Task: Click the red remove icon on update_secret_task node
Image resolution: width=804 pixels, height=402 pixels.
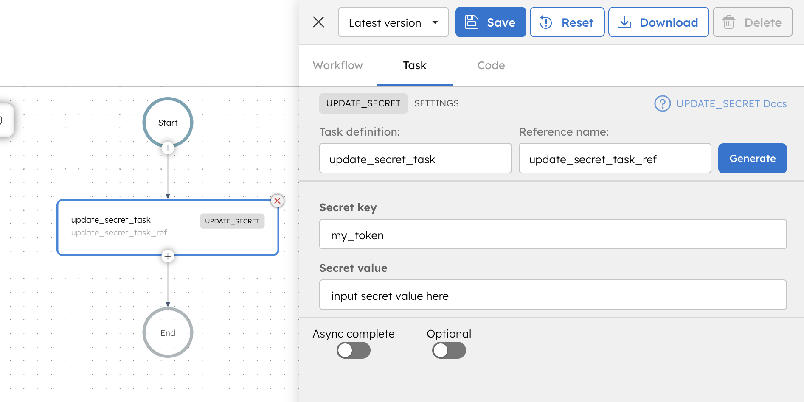Action: tap(277, 201)
